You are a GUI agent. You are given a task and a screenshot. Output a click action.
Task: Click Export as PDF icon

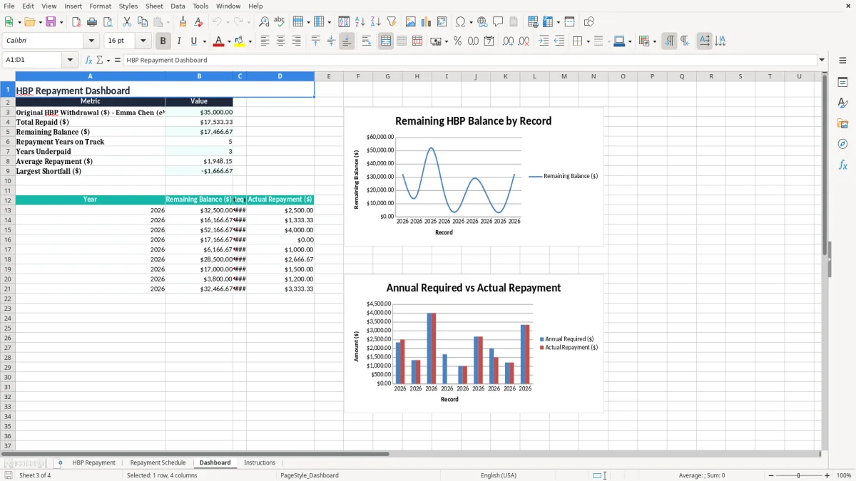(x=76, y=22)
